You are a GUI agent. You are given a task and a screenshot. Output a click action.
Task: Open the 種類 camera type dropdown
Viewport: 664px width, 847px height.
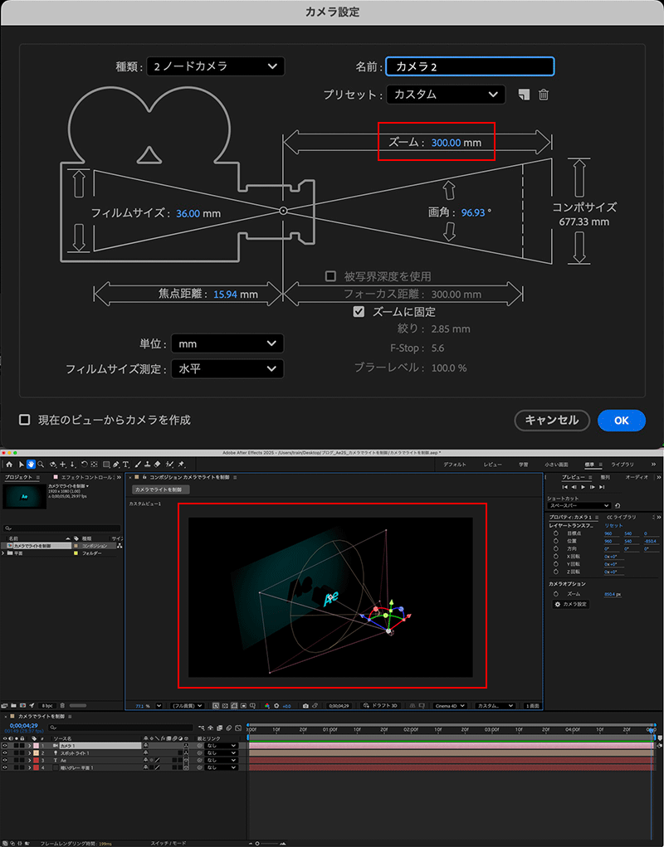[215, 66]
